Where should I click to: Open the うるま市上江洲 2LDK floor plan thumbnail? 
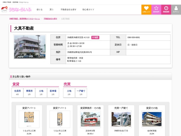point(29,119)
